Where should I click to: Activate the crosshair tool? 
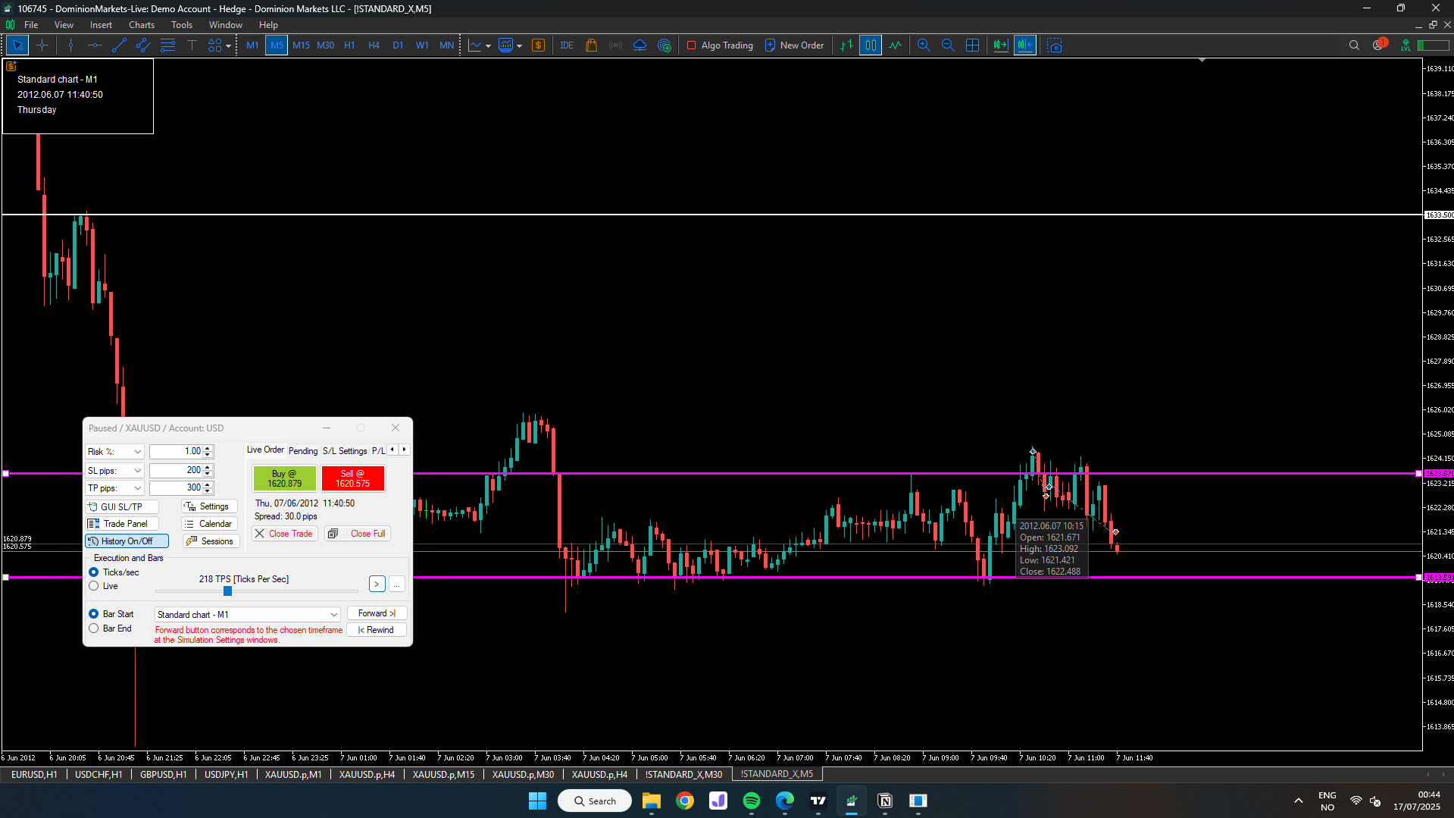point(42,45)
